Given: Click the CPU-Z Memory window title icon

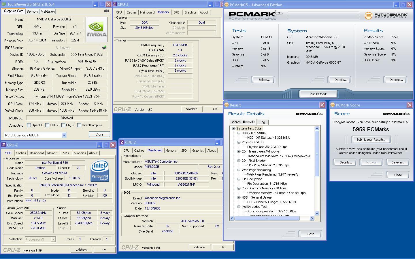Looking at the screenshot, I should 115,4.
